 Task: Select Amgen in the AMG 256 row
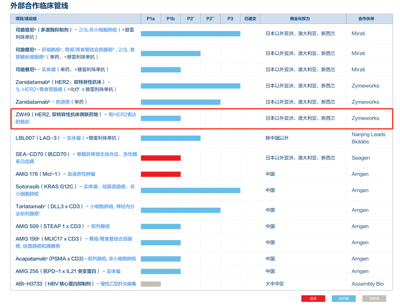click(x=360, y=271)
